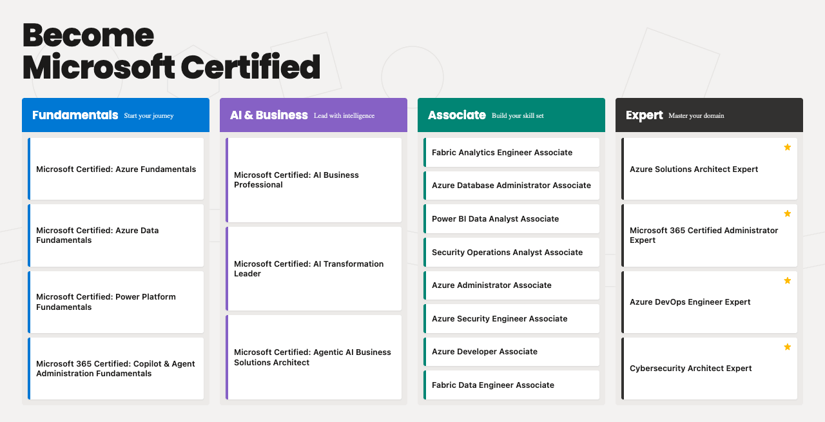The image size is (825, 422).
Task: Open Copilot & Agent Administration Fundamentals card
Action: (116, 369)
